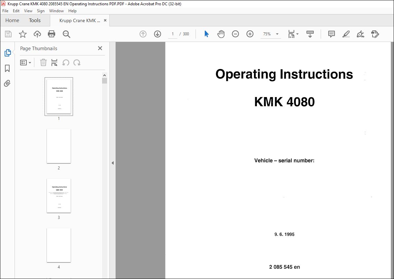Viewport: 394px width, 279px height.
Task: Open the Sign menu
Action: coord(41,11)
